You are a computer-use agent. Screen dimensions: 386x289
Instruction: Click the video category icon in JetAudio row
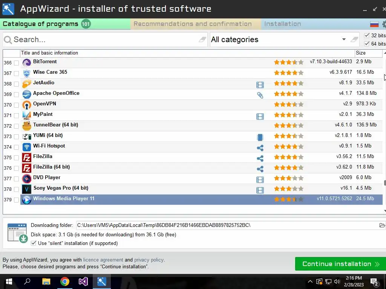point(260,85)
